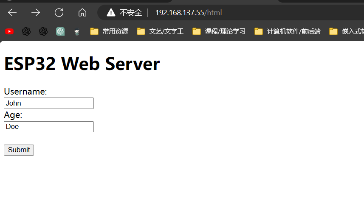Open the 计算机软件/前后端 bookmark folder
Image resolution: width=364 pixels, height=198 pixels.
(x=288, y=31)
